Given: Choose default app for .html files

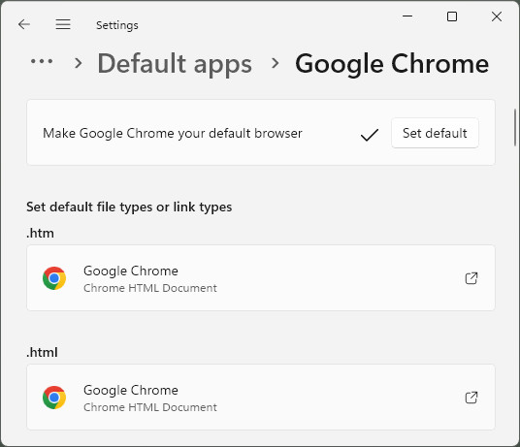Looking at the screenshot, I should click(x=261, y=398).
